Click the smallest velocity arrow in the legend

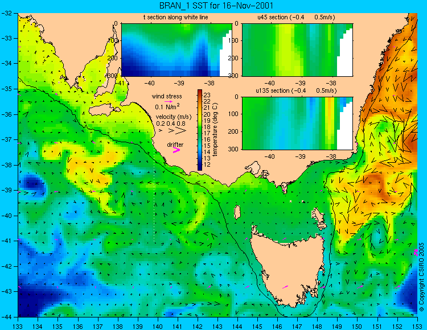[x=161, y=131]
